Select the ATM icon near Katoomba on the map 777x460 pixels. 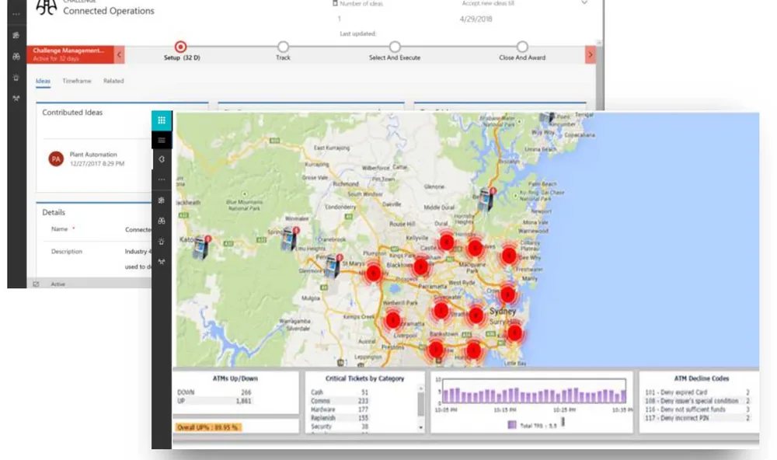coord(201,247)
